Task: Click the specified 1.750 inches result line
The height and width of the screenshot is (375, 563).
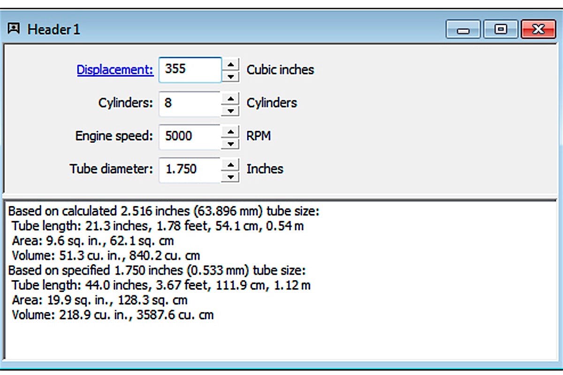Action: 157,270
